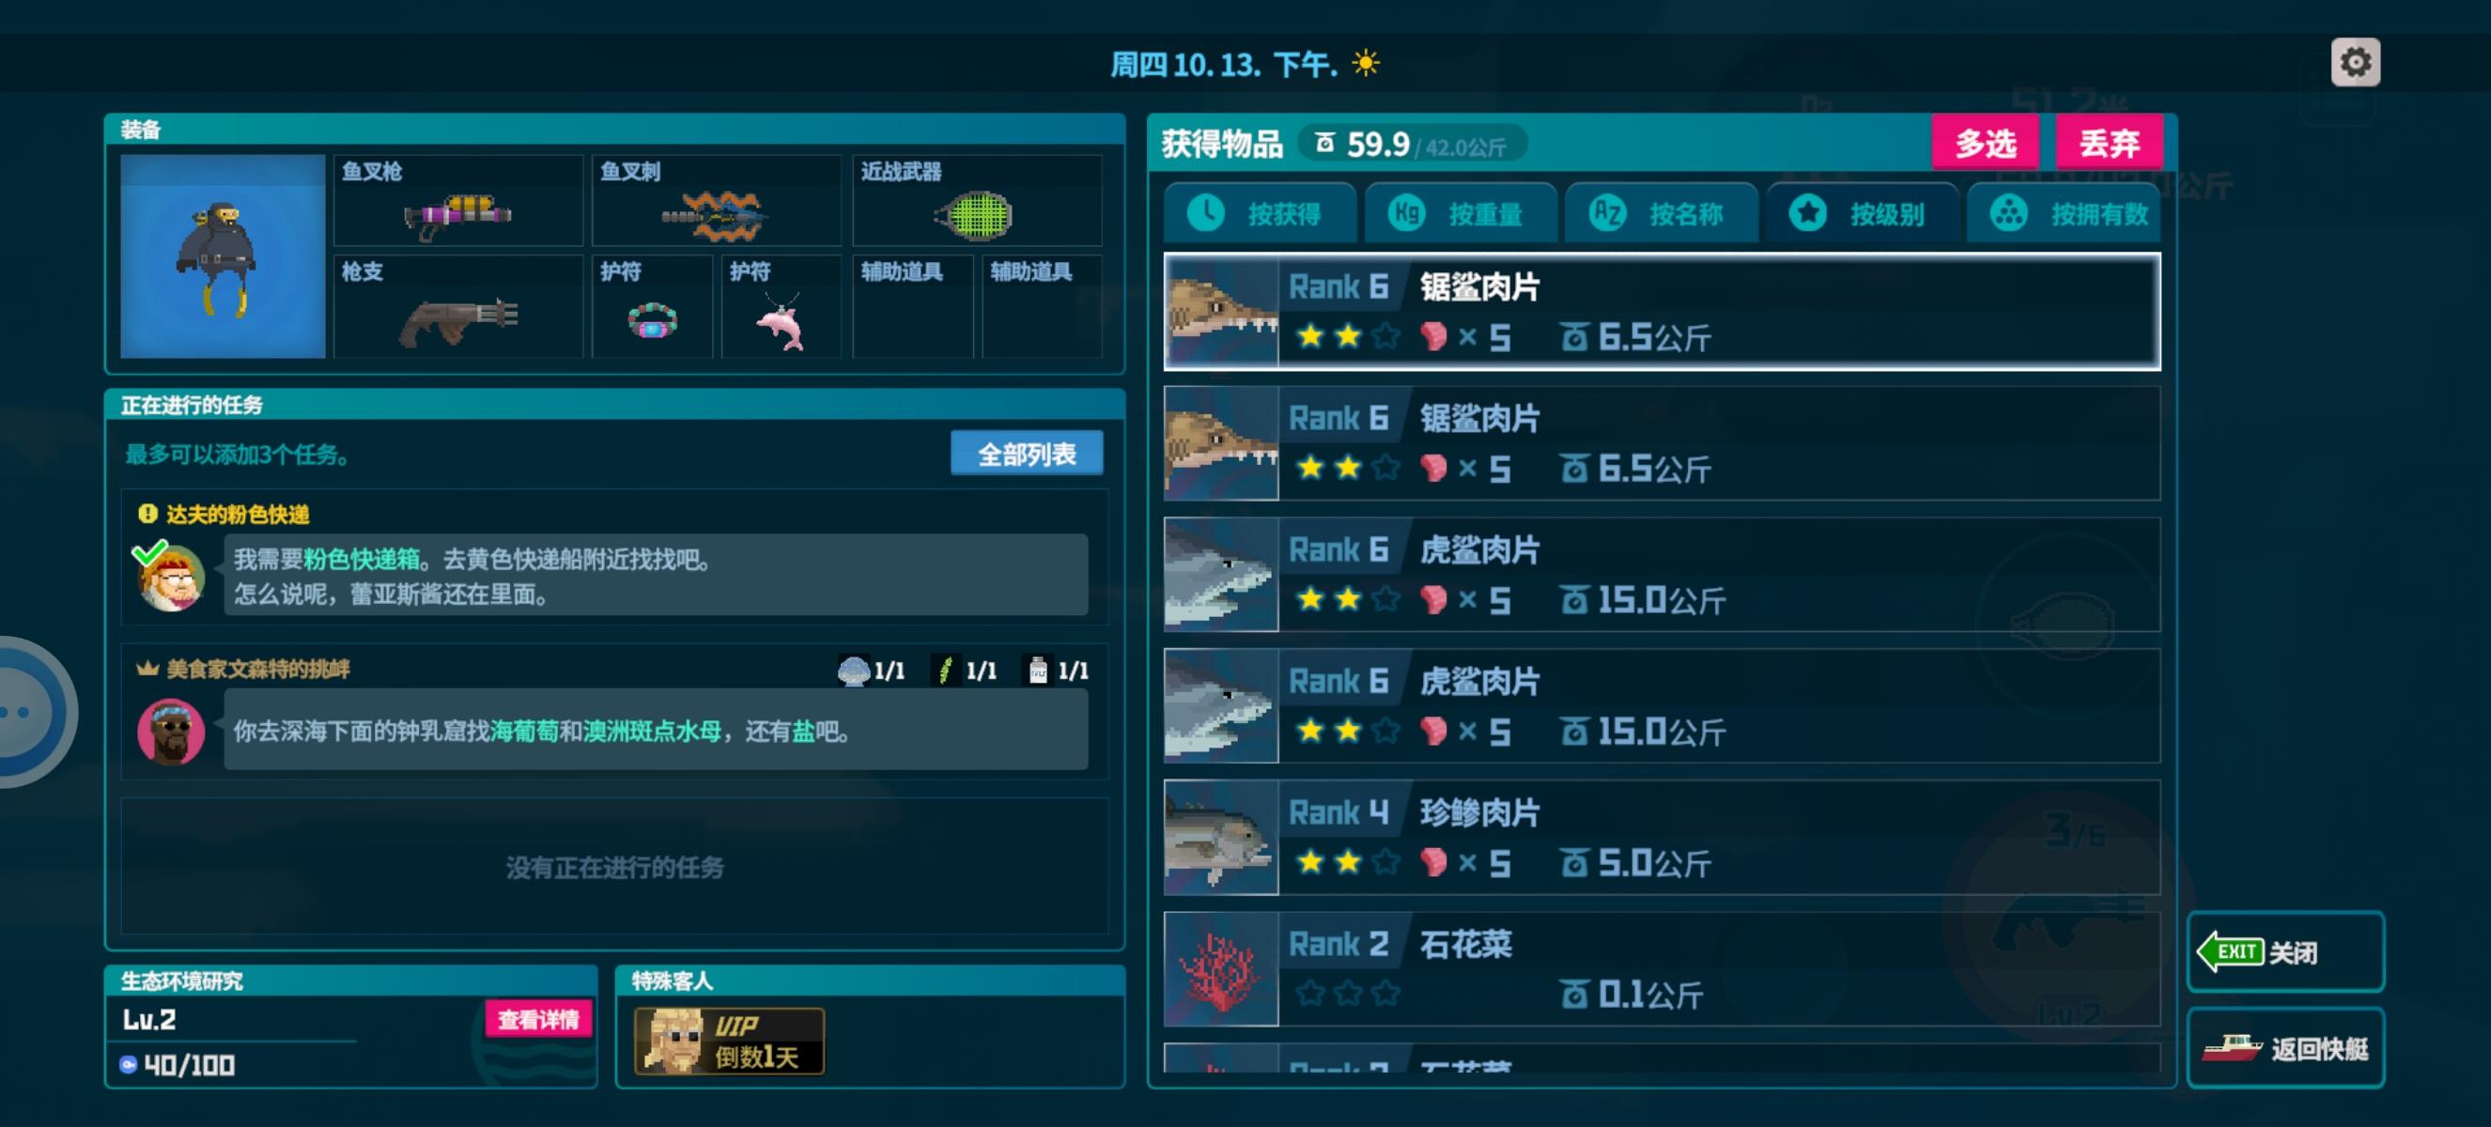Select the pink dolphin charm slot
Screen dimensions: 2491x1127
[781, 306]
